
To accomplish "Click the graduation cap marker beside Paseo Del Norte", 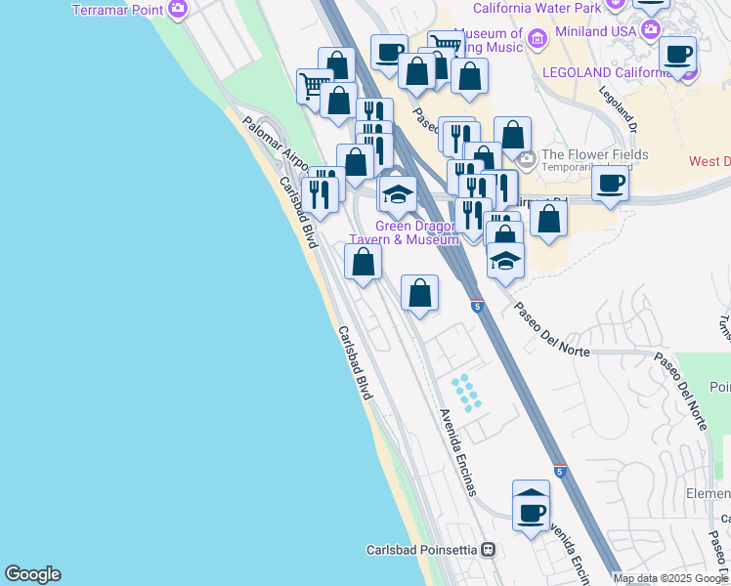I will coord(505,263).
